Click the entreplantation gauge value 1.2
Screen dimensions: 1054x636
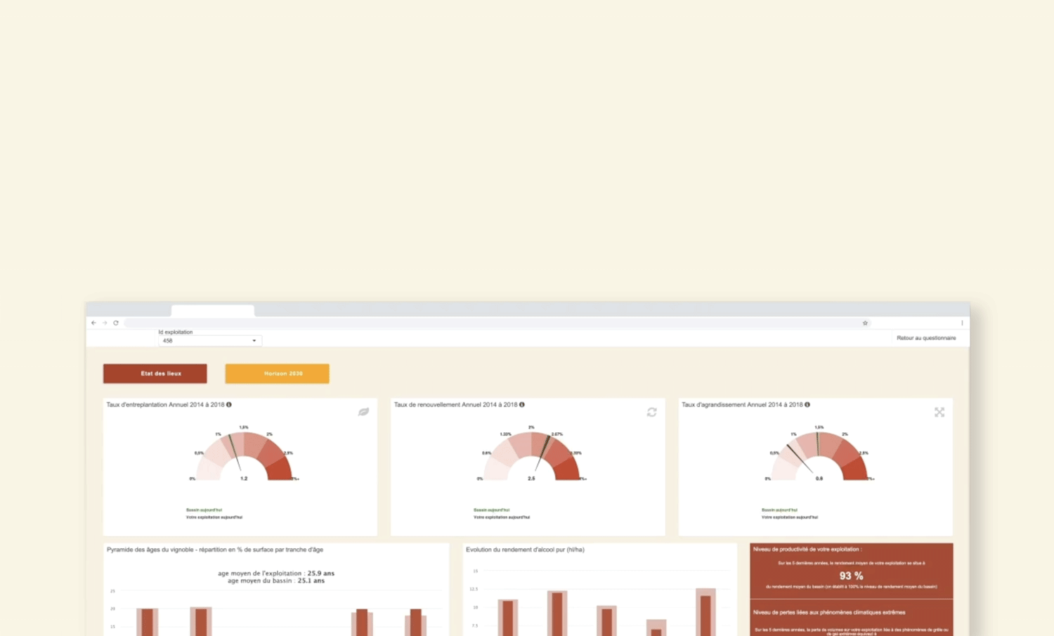[x=244, y=479]
